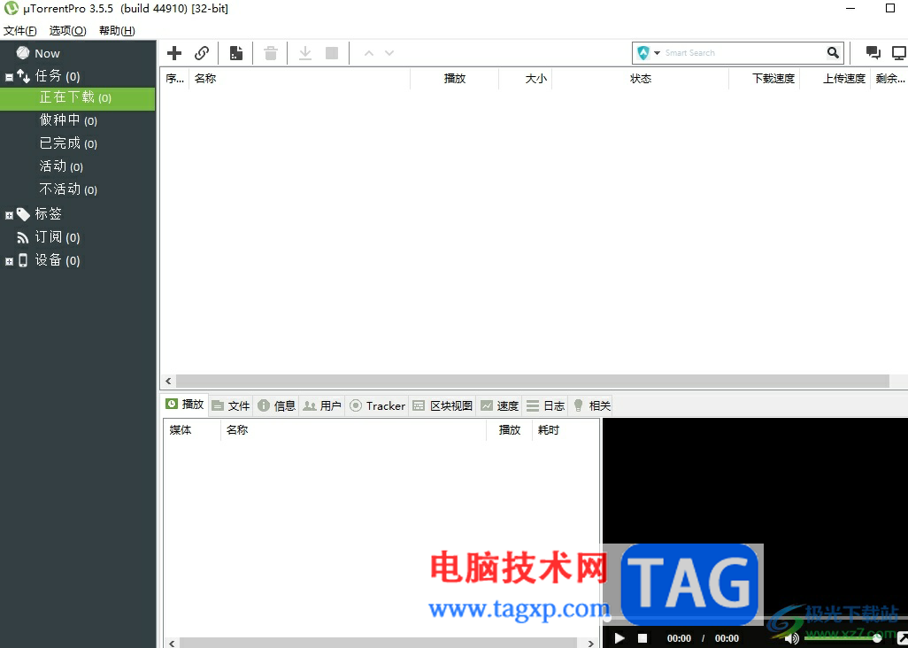Click the search magnifier icon
Viewport: 908px width, 648px height.
tap(833, 53)
